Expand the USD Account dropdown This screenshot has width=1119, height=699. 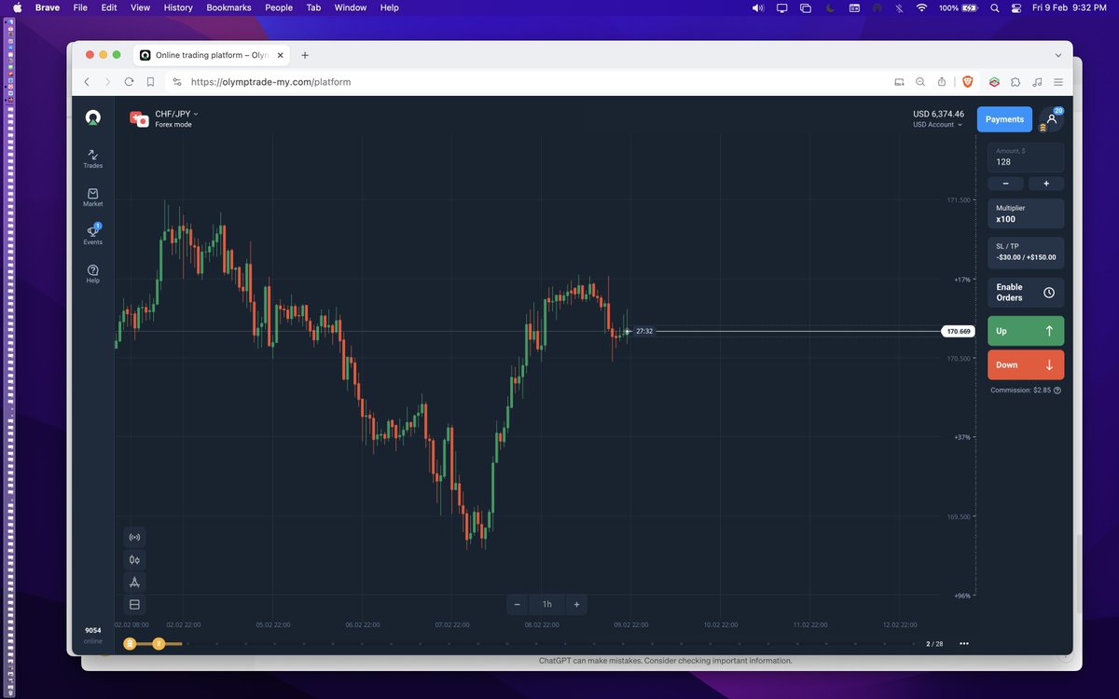[937, 125]
